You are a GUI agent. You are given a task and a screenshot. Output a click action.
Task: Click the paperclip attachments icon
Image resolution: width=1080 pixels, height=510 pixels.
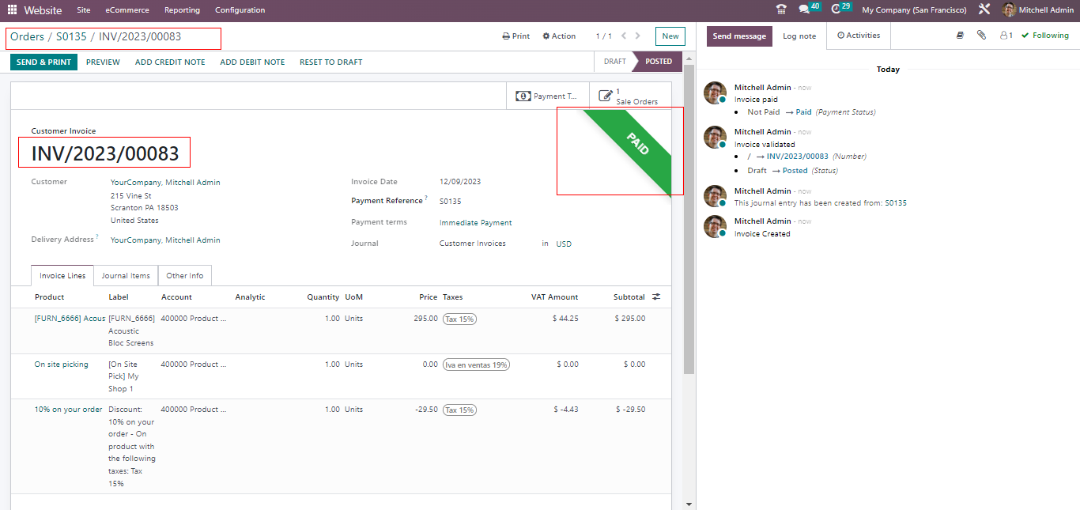(x=981, y=36)
